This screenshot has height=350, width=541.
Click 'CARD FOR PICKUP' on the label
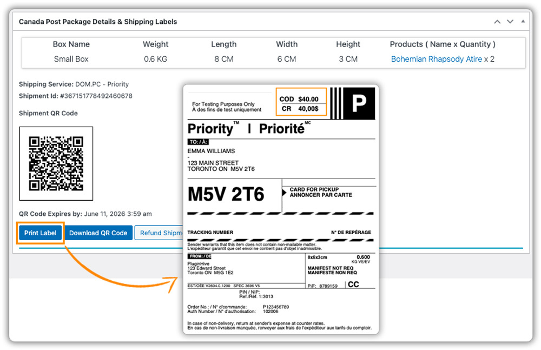coord(314,189)
